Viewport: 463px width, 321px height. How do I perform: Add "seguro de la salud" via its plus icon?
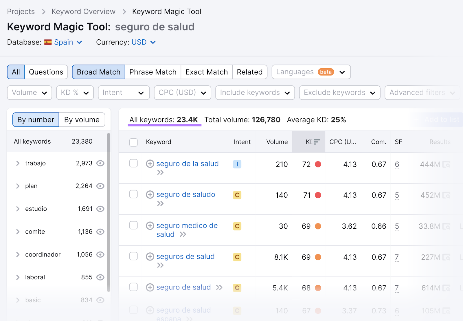(x=150, y=164)
